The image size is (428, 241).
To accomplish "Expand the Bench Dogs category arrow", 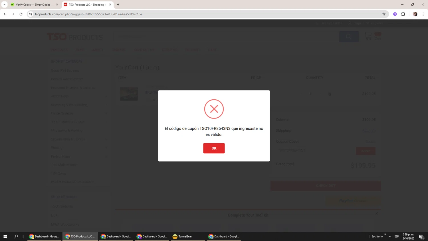I will click(x=106, y=96).
